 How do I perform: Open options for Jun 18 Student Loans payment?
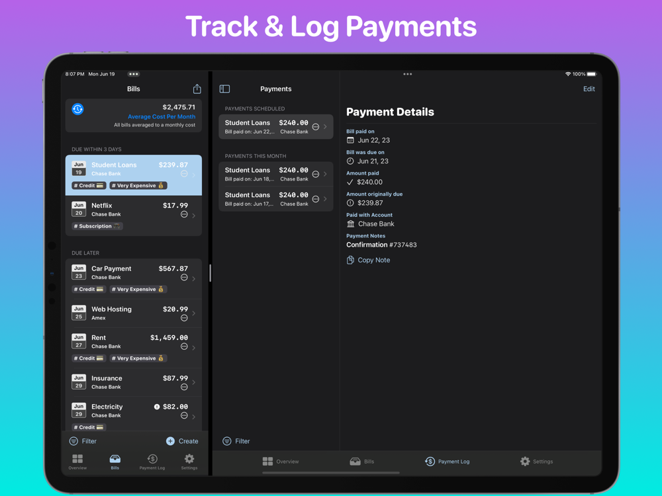(316, 174)
